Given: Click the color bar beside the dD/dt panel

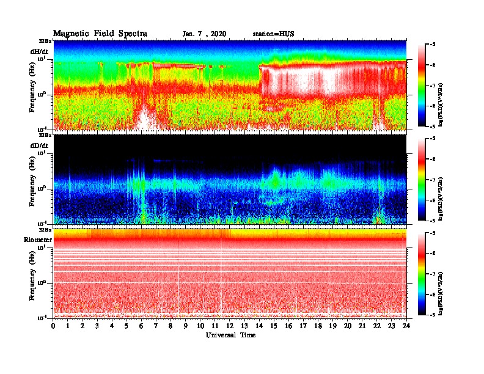Looking at the screenshot, I should 422,180.
